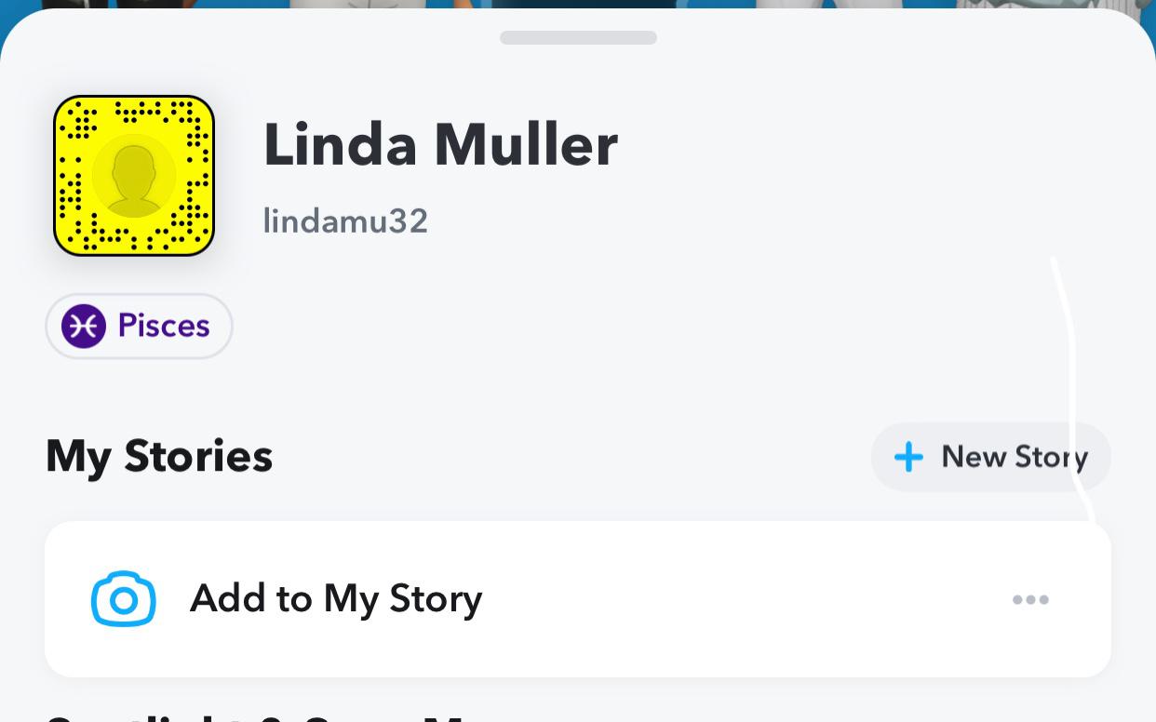
Task: Tap the username lindamu32
Action: pyautogui.click(x=345, y=221)
